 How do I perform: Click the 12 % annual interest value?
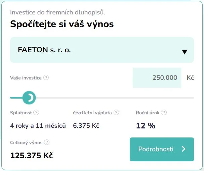pos(146,126)
